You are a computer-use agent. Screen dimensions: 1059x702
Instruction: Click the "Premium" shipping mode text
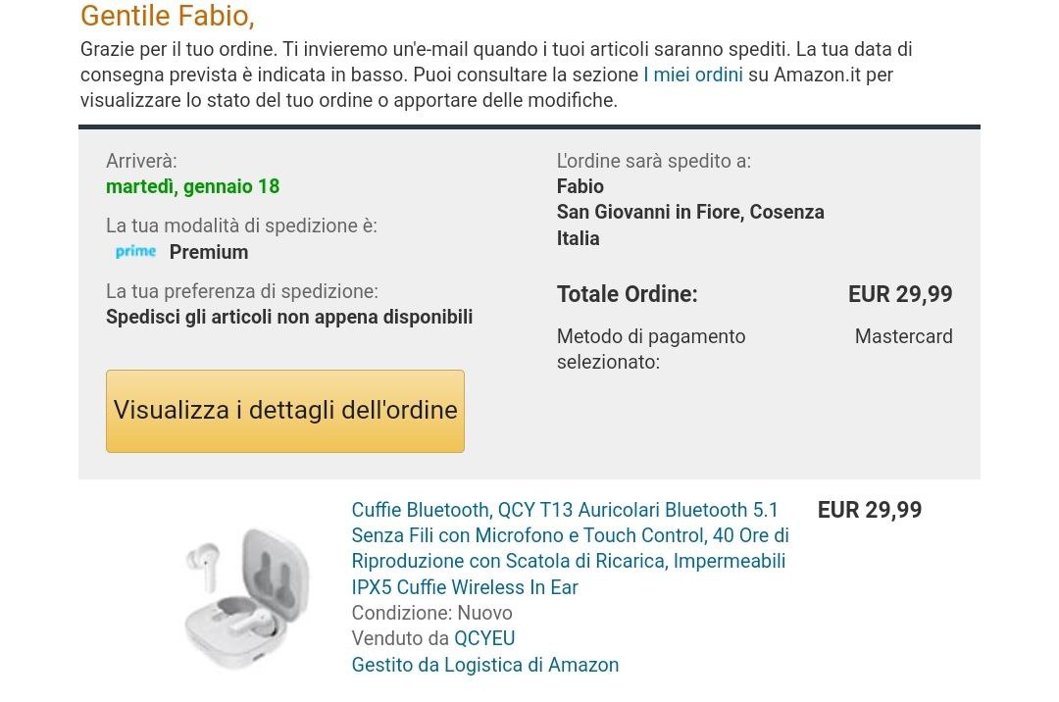coord(209,252)
